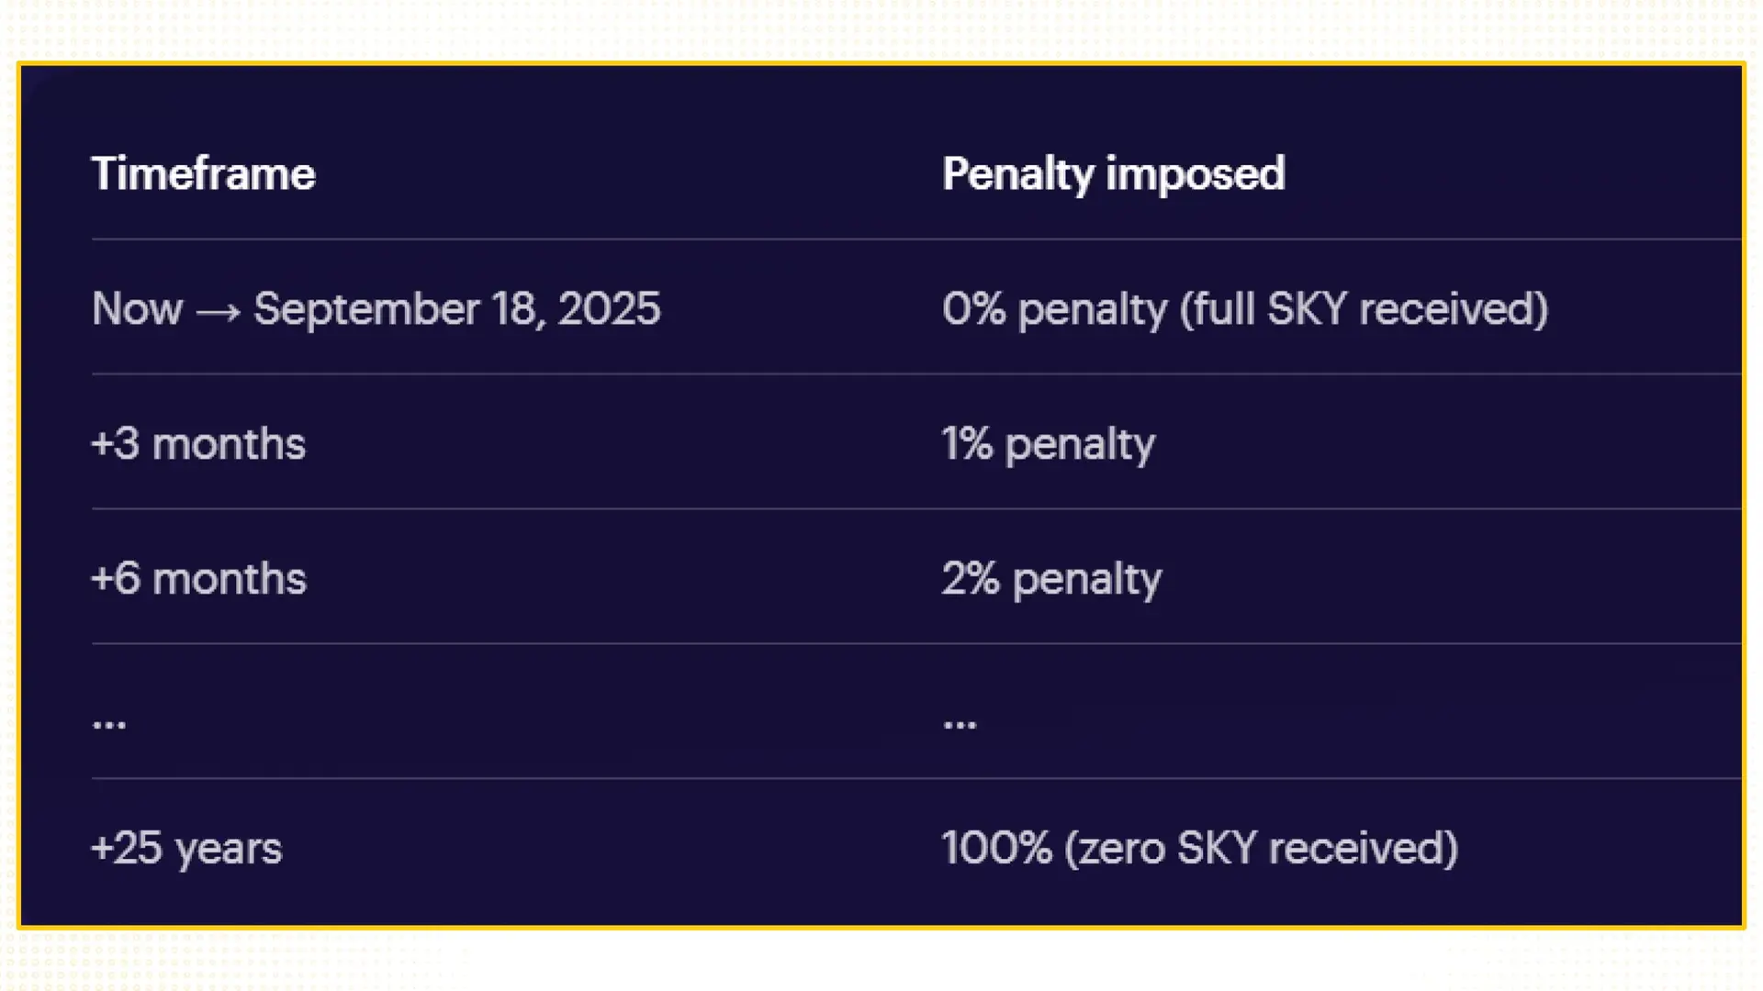Select the "1% penalty" cell
Screen dimensions: 1763x991
point(1048,444)
